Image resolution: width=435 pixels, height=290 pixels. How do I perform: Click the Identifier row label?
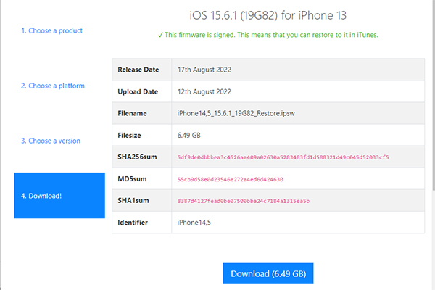coord(133,223)
